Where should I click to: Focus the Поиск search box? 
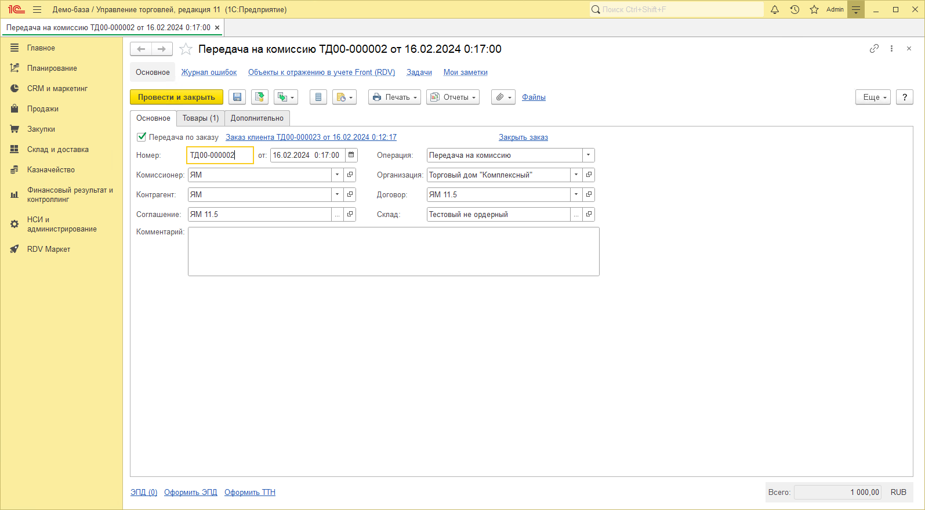pyautogui.click(x=677, y=9)
